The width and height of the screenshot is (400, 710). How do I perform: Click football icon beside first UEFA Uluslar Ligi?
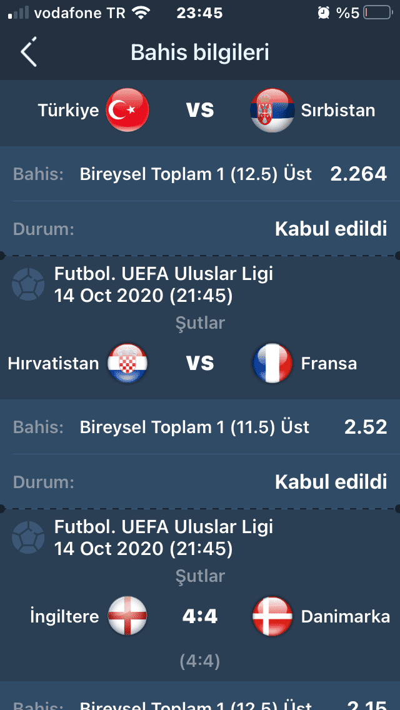coord(28,285)
